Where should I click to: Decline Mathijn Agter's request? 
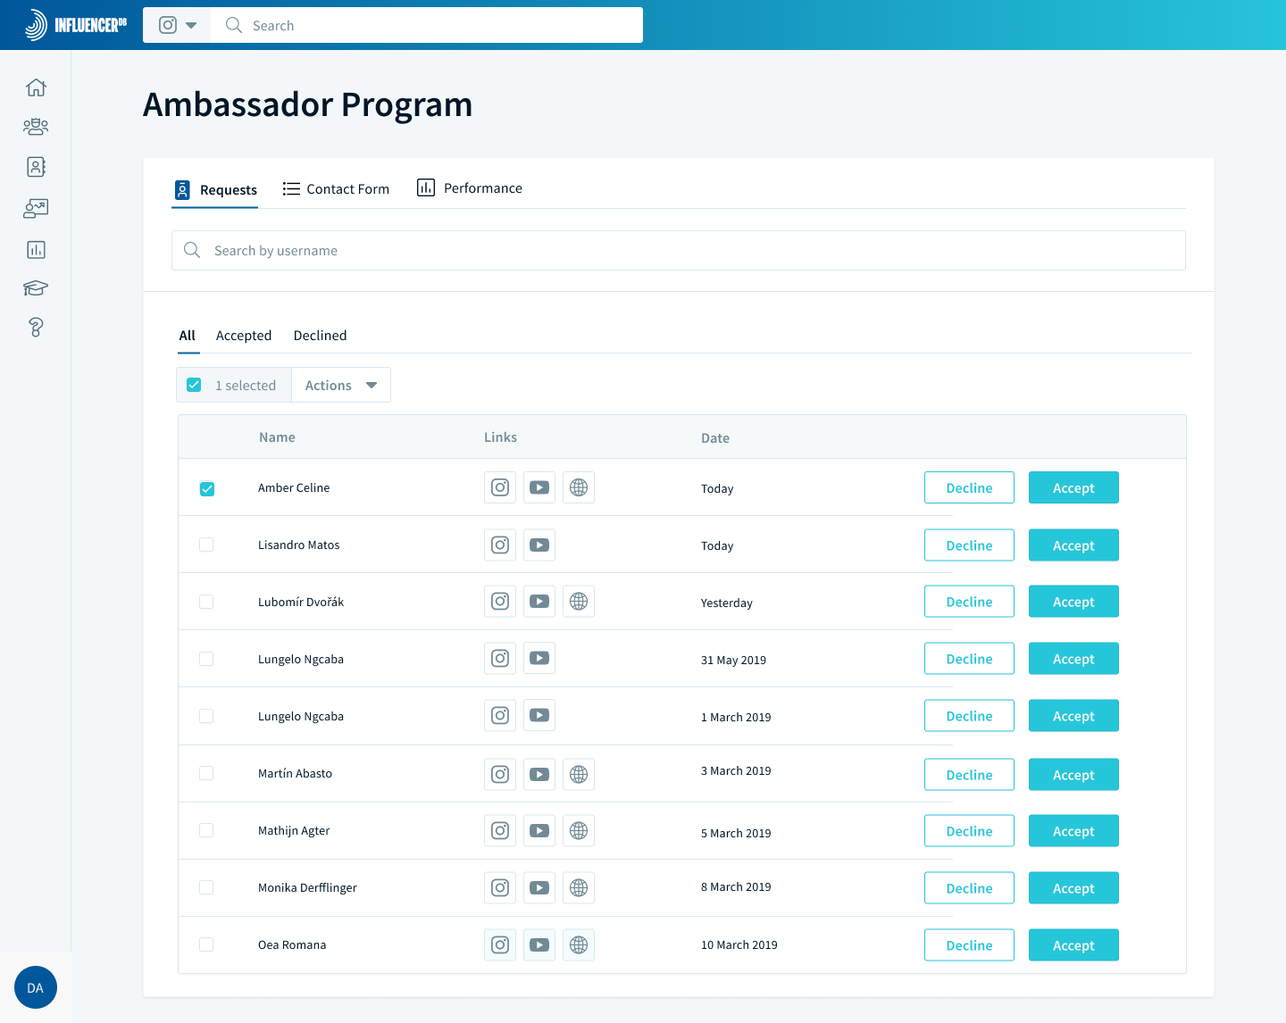969,831
